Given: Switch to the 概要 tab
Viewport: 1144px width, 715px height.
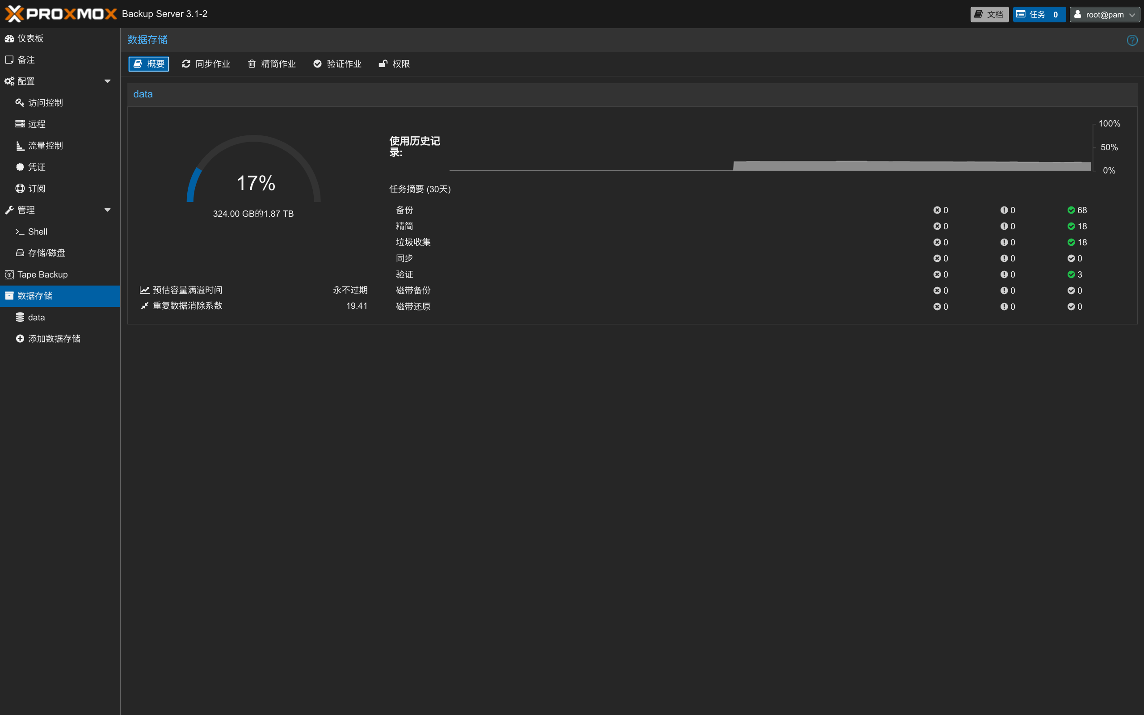Looking at the screenshot, I should click(x=148, y=64).
